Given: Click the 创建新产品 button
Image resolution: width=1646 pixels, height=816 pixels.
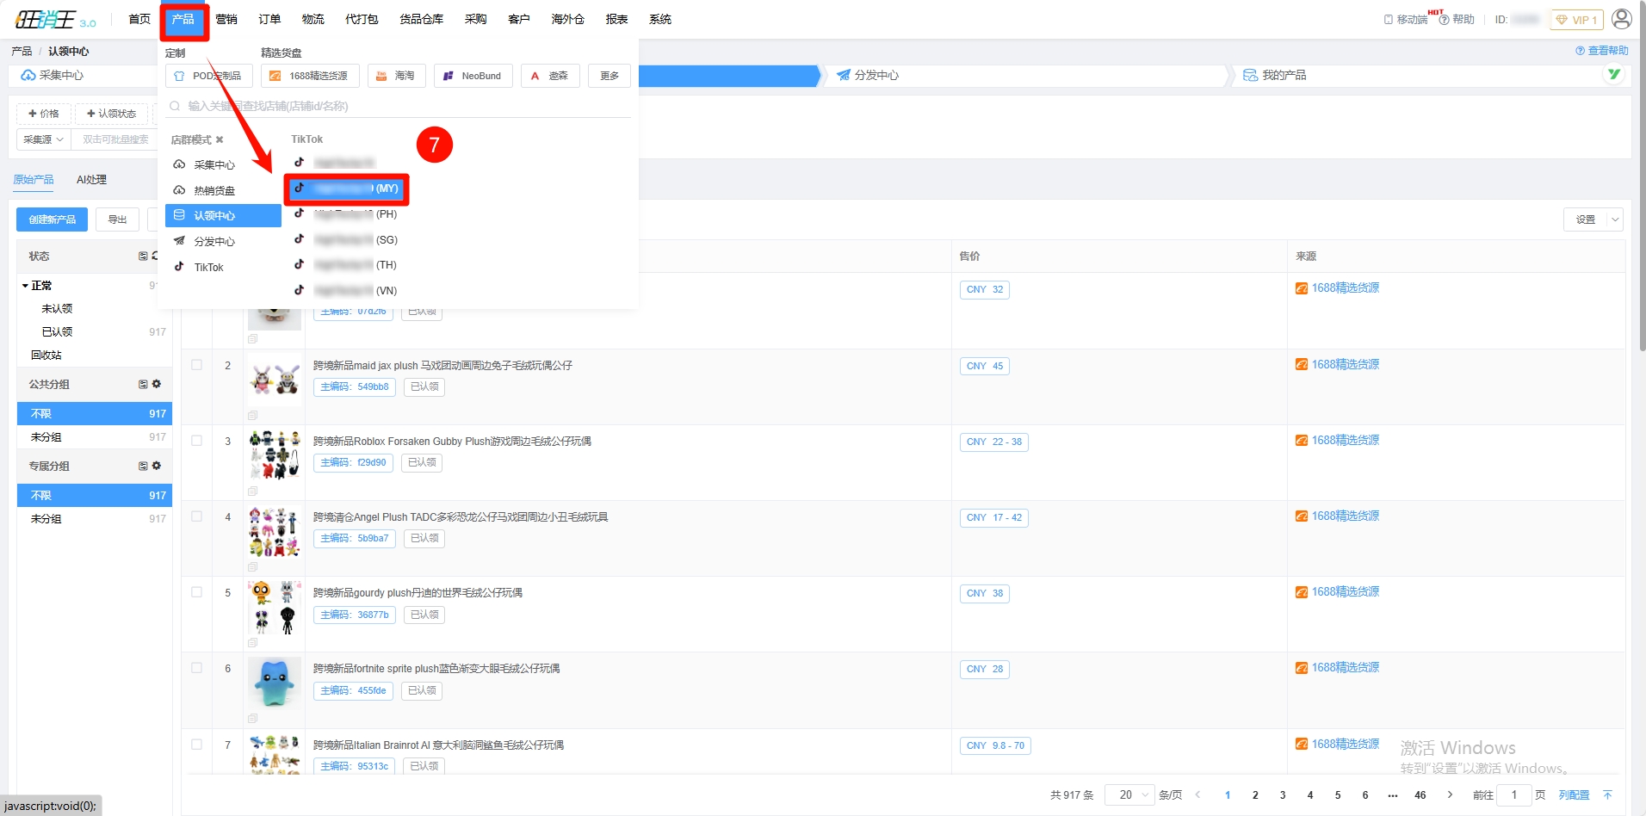Looking at the screenshot, I should pyautogui.click(x=52, y=219).
